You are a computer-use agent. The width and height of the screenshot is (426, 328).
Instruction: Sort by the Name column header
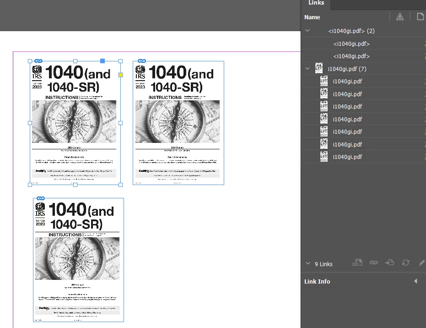click(x=312, y=17)
